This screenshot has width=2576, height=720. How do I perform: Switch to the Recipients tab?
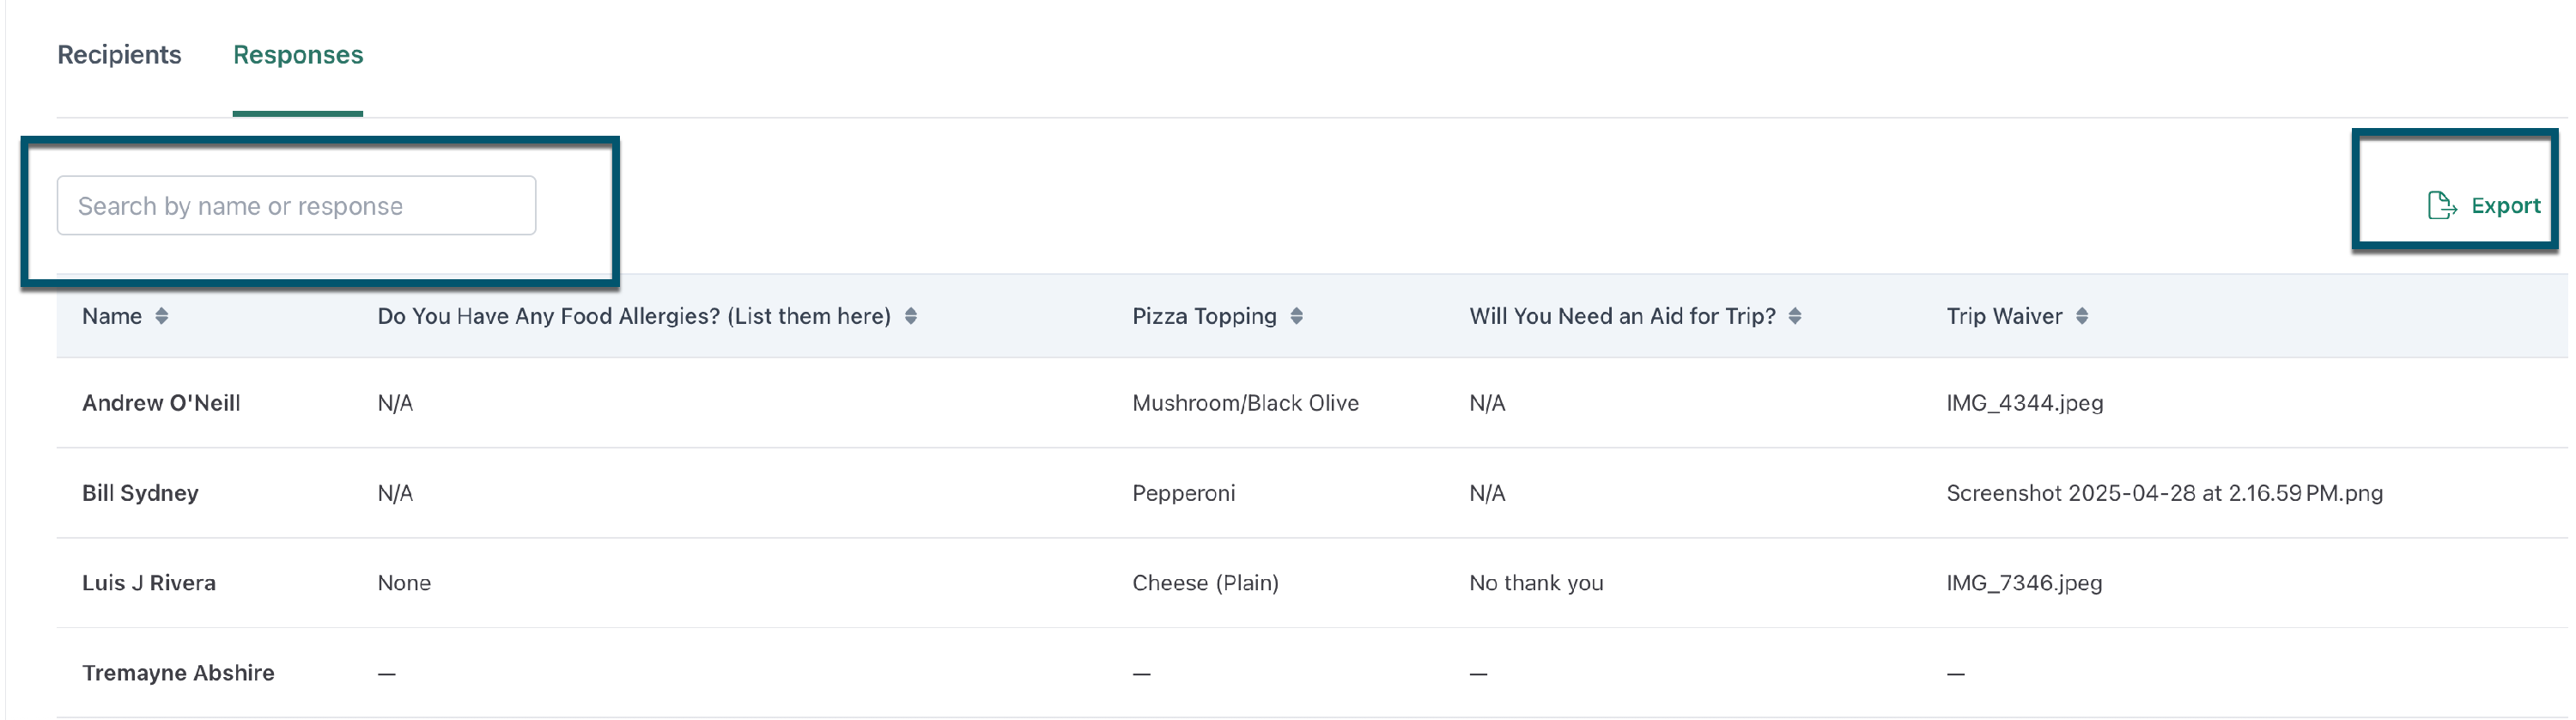(x=119, y=55)
